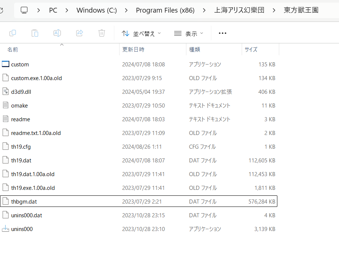Click the Paste clipboard icon
This screenshot has width=339, height=264.
pos(35,33)
